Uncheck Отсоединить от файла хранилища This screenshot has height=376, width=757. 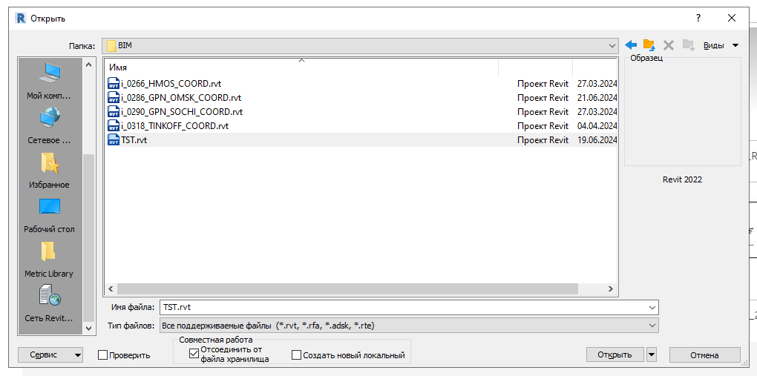click(x=194, y=354)
